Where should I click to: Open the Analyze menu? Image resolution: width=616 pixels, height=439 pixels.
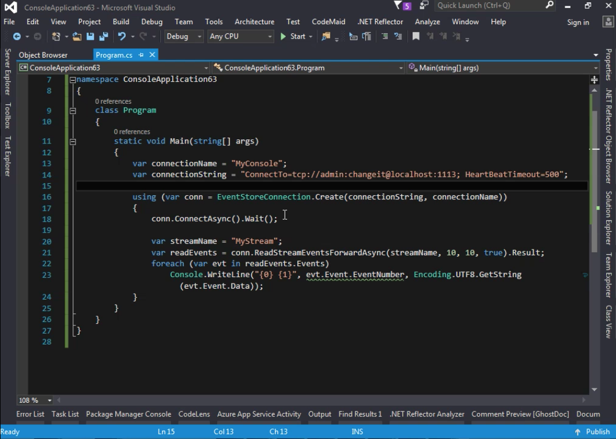click(428, 22)
